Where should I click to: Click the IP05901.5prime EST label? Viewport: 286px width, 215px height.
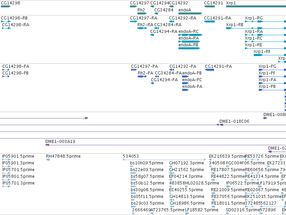pos(18,156)
